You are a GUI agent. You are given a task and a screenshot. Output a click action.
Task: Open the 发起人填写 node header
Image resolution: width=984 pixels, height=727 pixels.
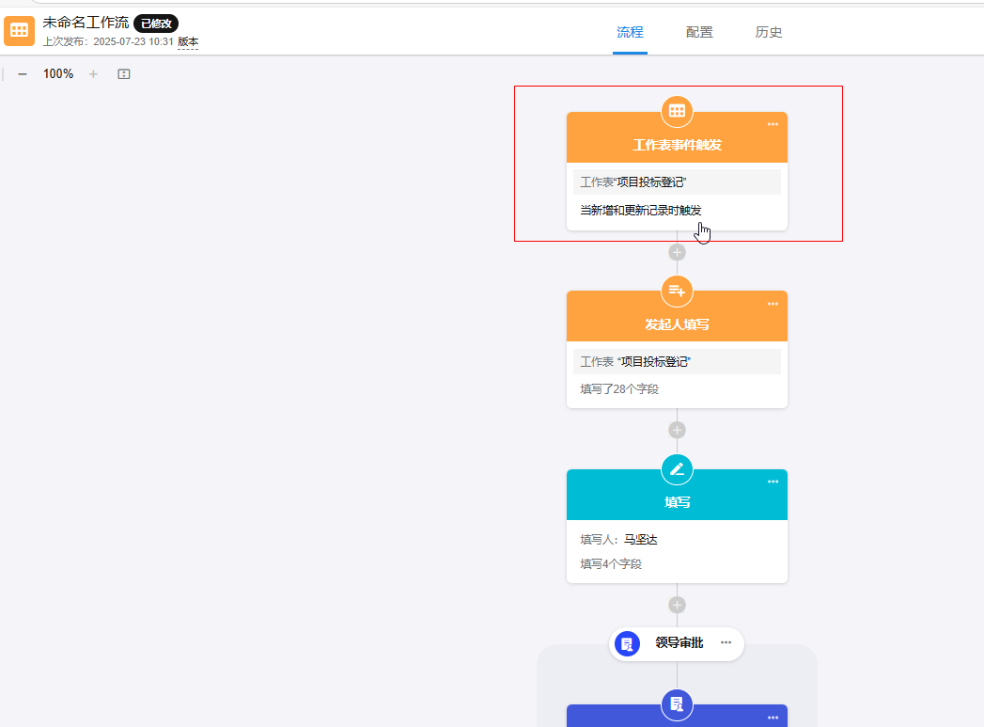click(x=677, y=316)
